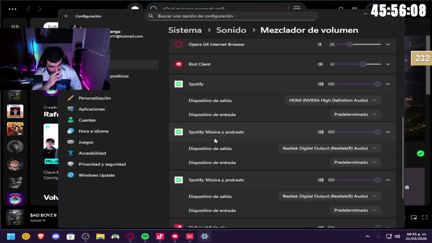Show hidden tray icons chevron
The image size is (432, 243).
coord(367,236)
